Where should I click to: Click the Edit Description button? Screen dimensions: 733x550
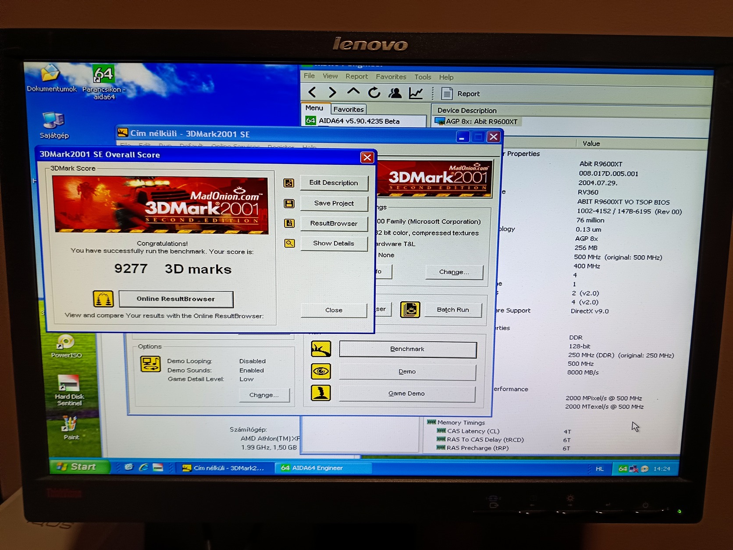[334, 183]
